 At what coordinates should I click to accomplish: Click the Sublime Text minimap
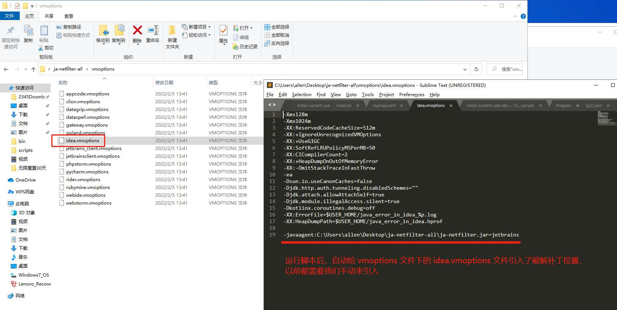pyautogui.click(x=606, y=118)
